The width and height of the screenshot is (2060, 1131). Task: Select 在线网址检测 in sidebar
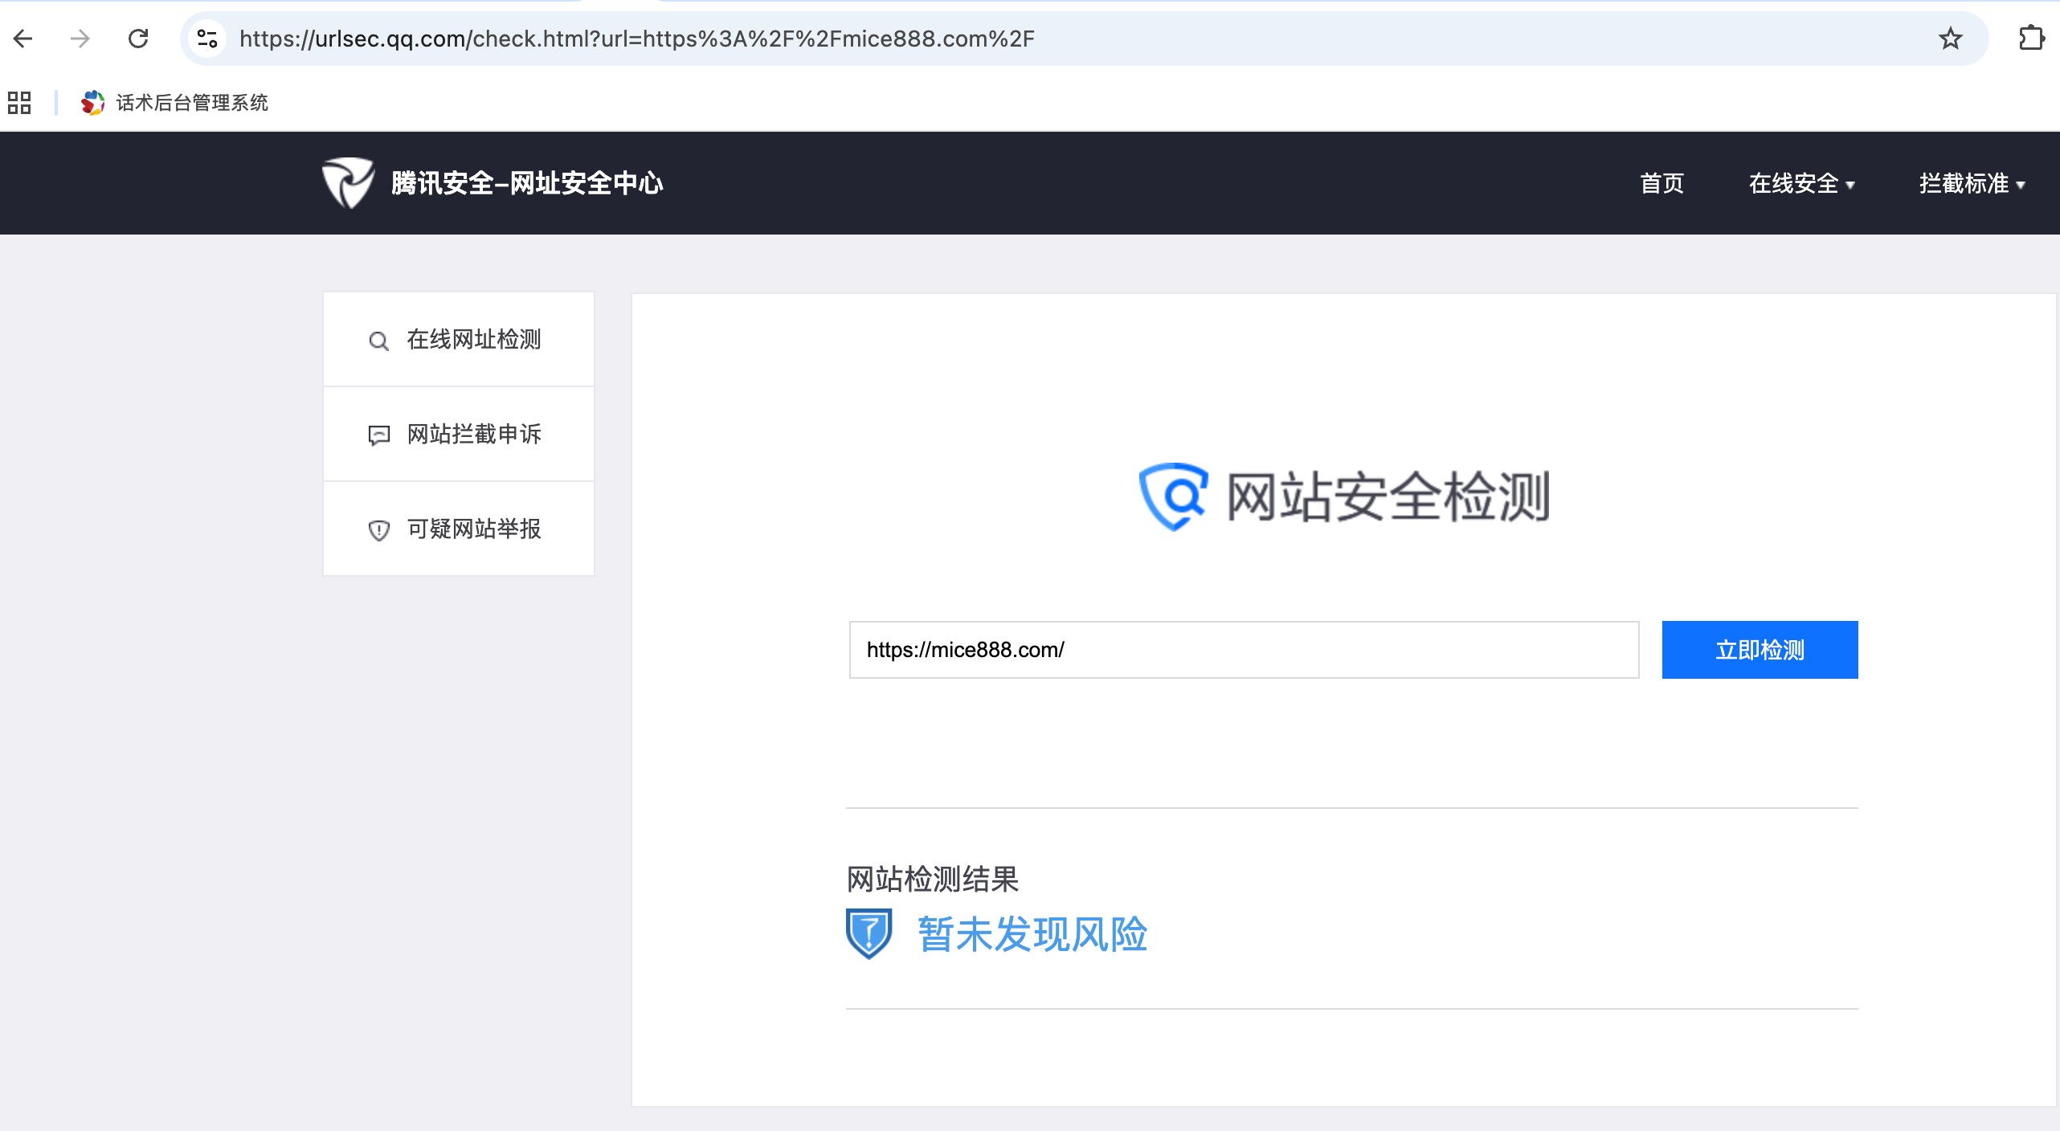point(458,340)
